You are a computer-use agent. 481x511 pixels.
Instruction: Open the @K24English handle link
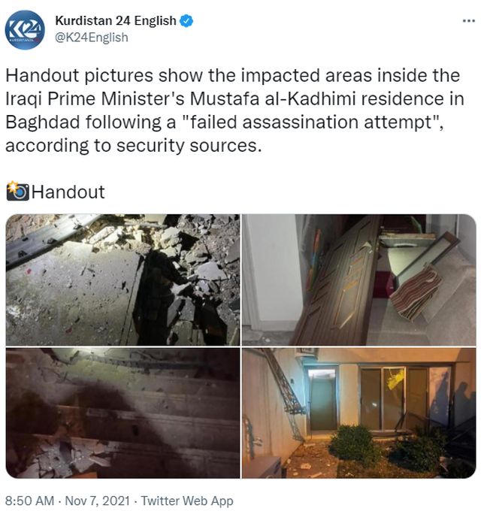coord(92,38)
